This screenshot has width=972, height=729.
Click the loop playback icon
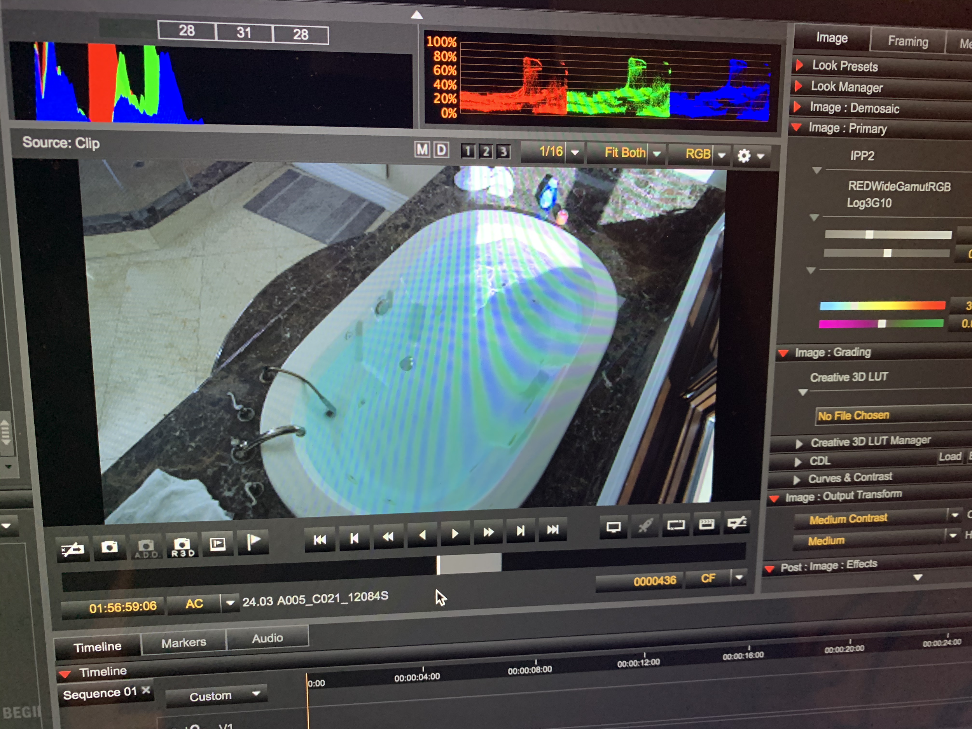(x=675, y=524)
